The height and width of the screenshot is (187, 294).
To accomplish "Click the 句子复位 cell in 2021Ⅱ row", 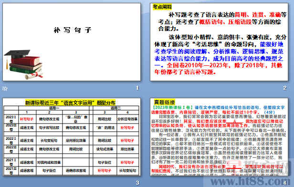I will (x=49, y=171).
